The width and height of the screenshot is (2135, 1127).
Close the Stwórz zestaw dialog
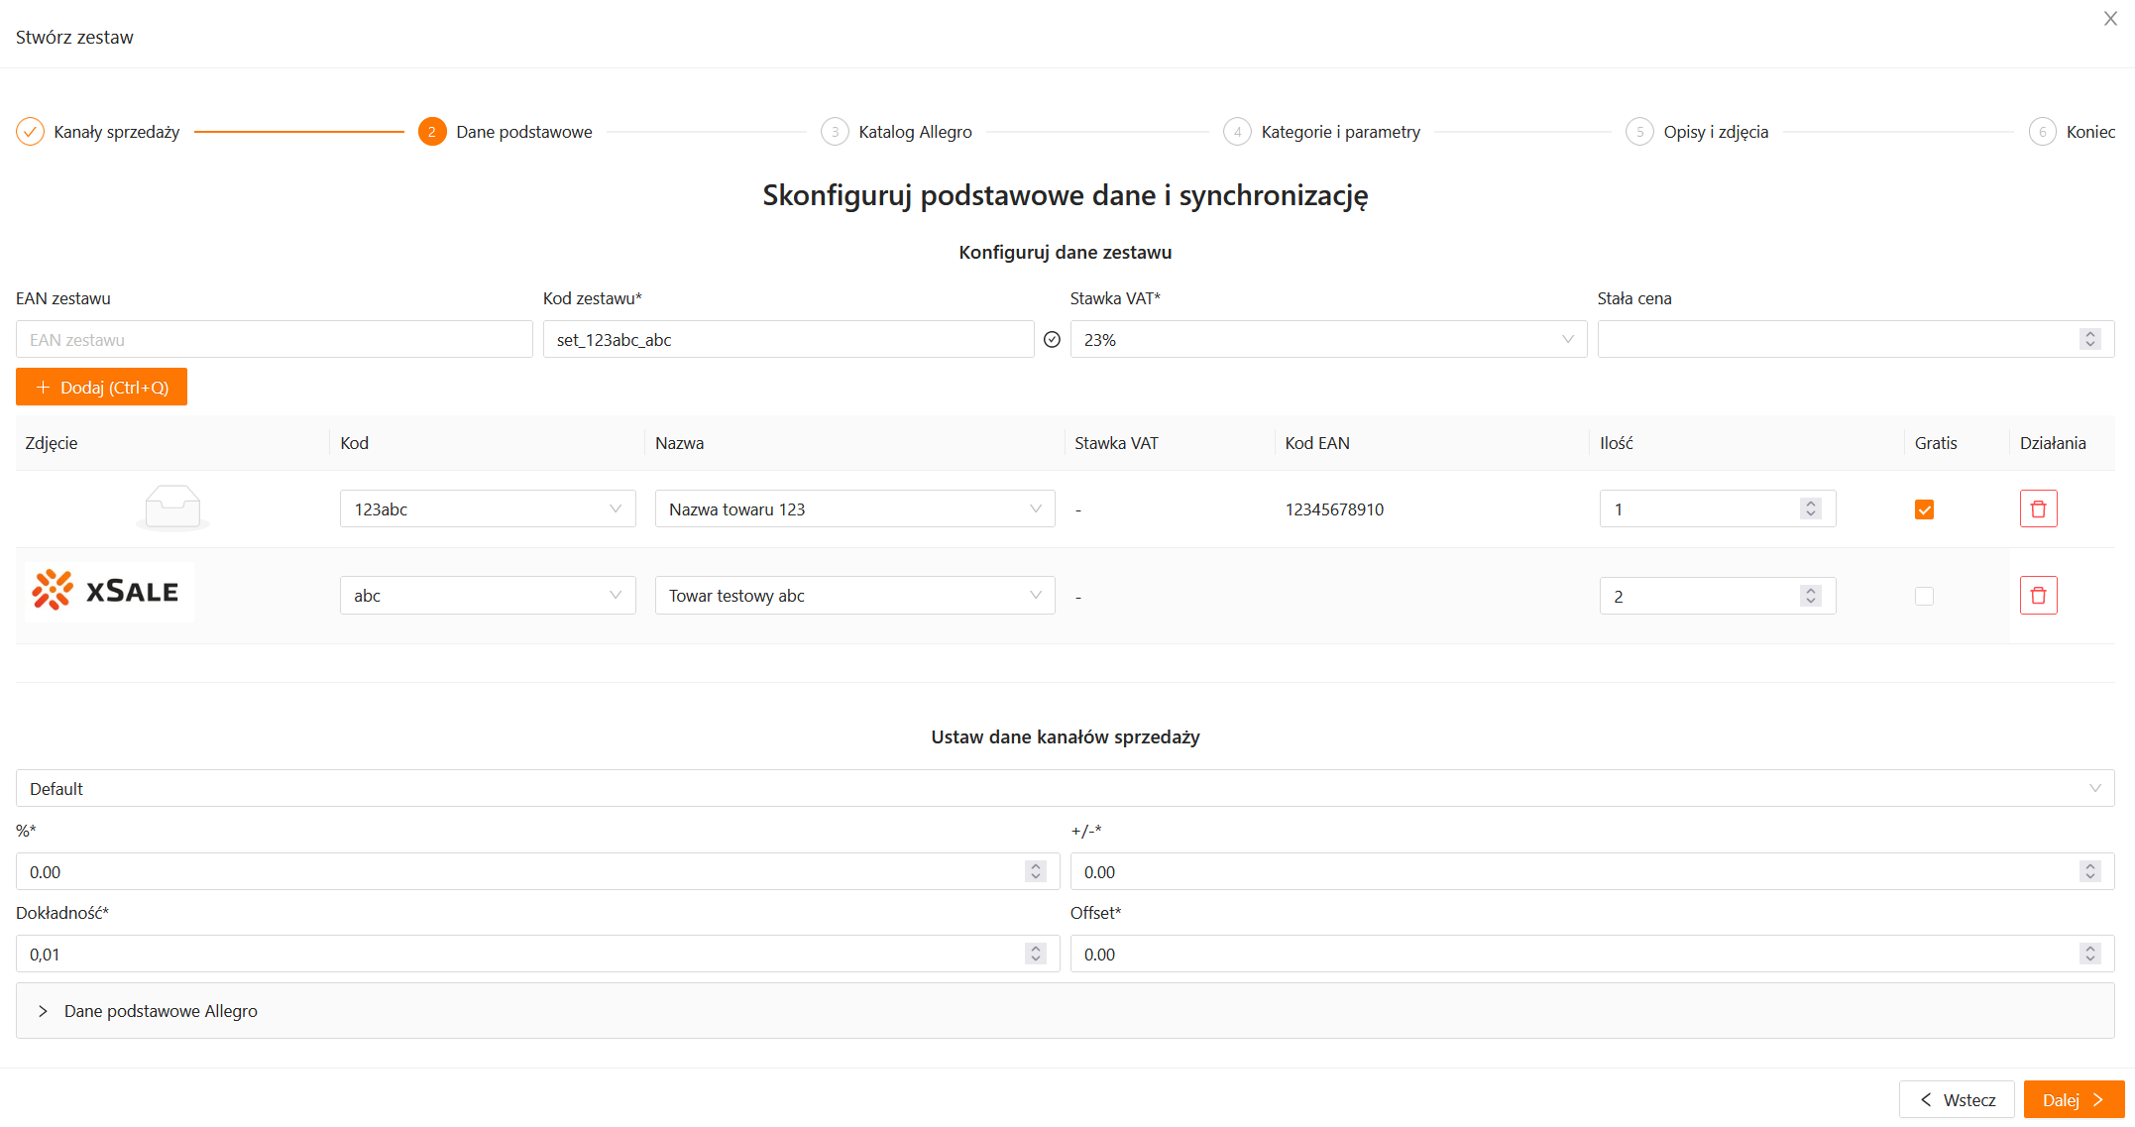pos(2110,19)
